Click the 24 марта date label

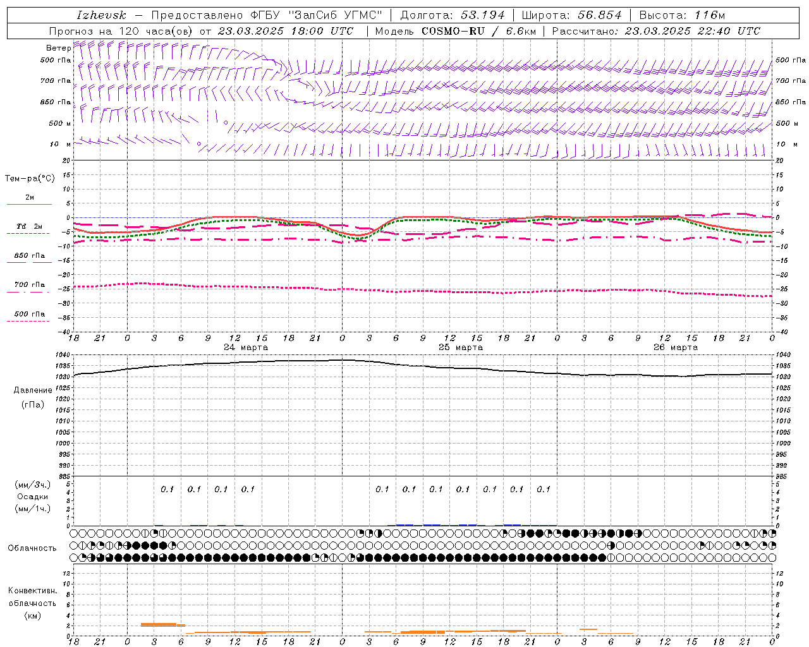coord(246,348)
